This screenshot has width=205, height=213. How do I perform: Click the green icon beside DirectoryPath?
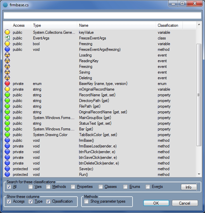[7, 101]
